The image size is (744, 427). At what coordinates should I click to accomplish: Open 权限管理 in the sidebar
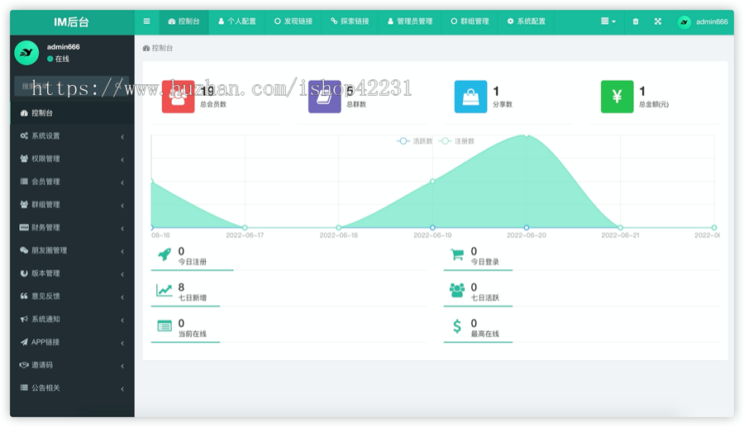click(72, 159)
